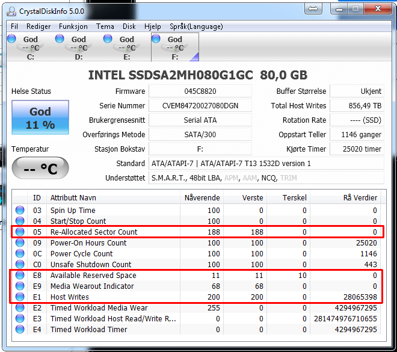Select the Start/Stop Count attribute name

point(78,221)
